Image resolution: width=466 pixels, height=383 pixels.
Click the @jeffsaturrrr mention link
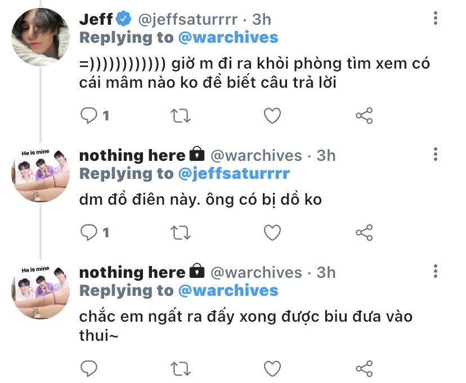[234, 173]
